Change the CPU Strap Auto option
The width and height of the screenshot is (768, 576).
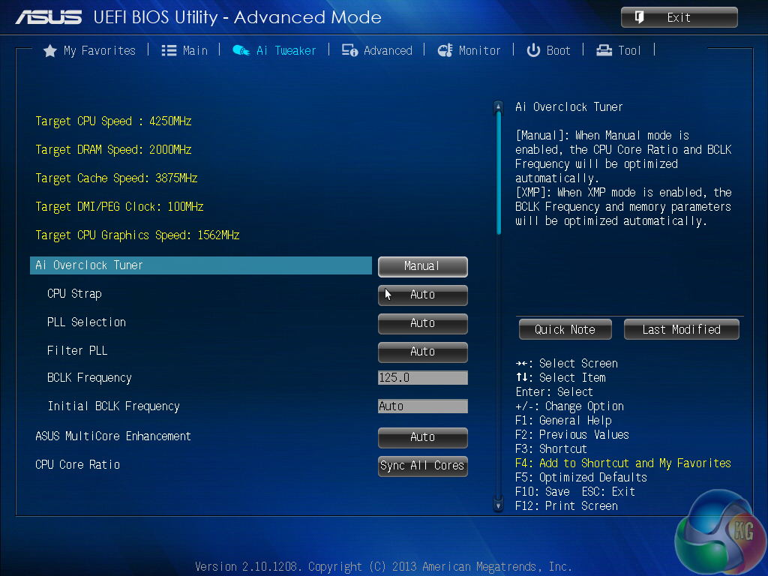[423, 295]
